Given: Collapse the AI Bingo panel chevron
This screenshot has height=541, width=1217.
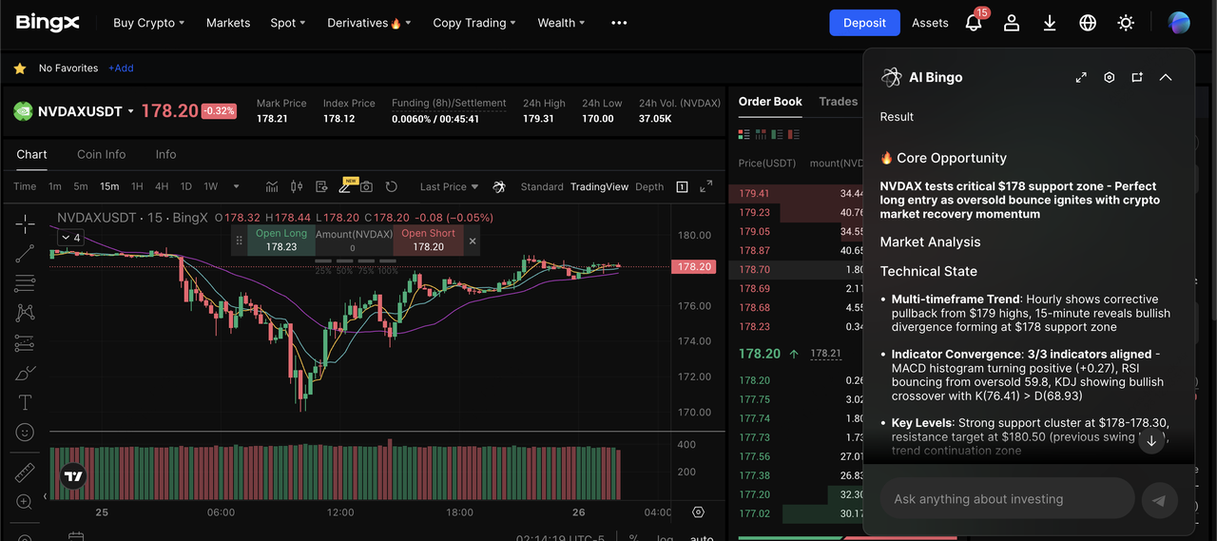Looking at the screenshot, I should click(x=1166, y=77).
